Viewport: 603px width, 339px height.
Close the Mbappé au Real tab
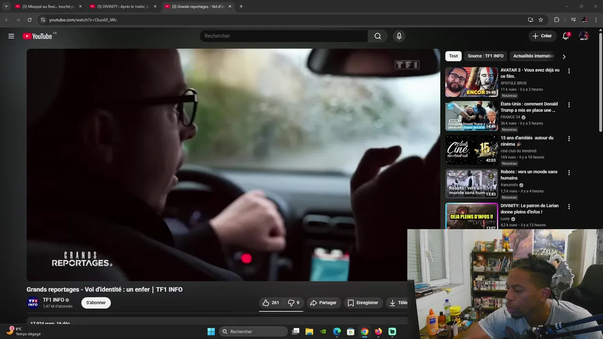[x=80, y=7]
